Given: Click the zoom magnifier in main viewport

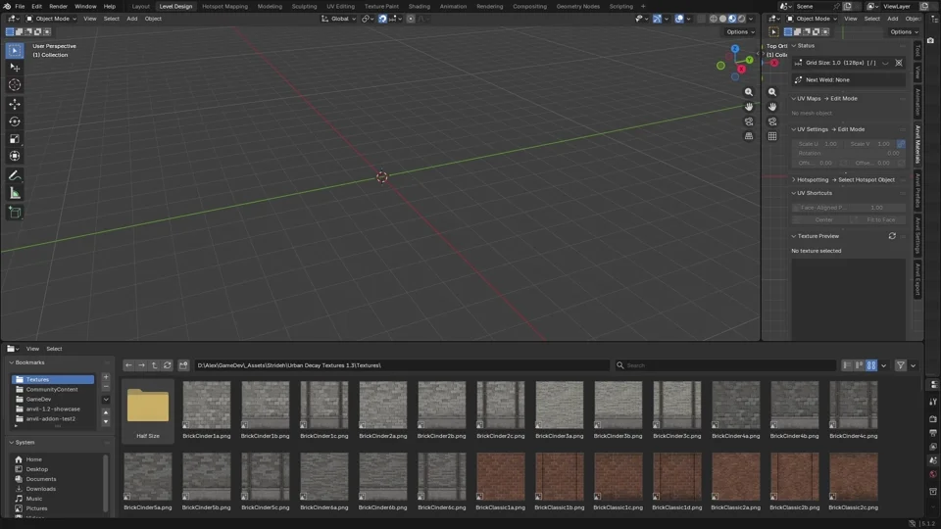Looking at the screenshot, I should pos(748,92).
